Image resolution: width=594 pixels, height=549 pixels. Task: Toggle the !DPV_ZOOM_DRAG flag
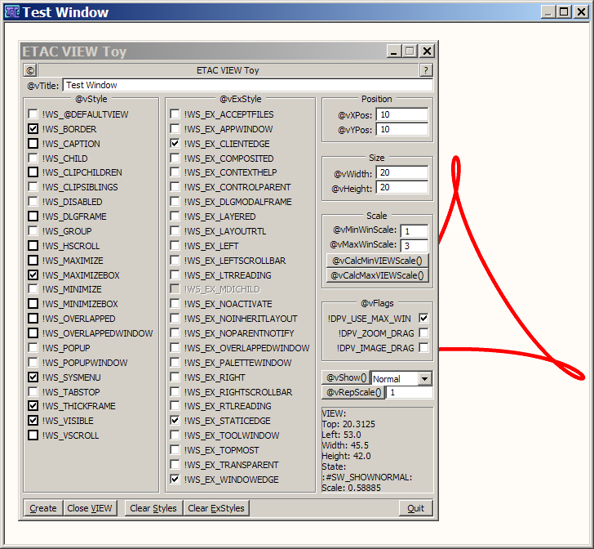pos(423,333)
